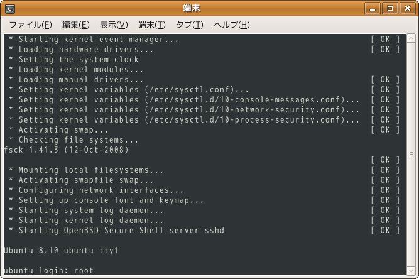Click the 'Ubuntu 8.10 ubuntu tty1' line
419x279 pixels.
pyautogui.click(x=61, y=250)
